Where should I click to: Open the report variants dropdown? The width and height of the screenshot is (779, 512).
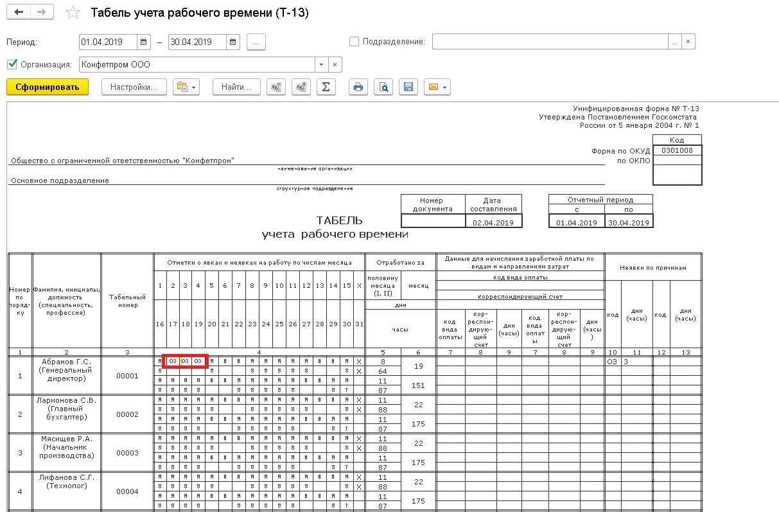click(x=186, y=87)
